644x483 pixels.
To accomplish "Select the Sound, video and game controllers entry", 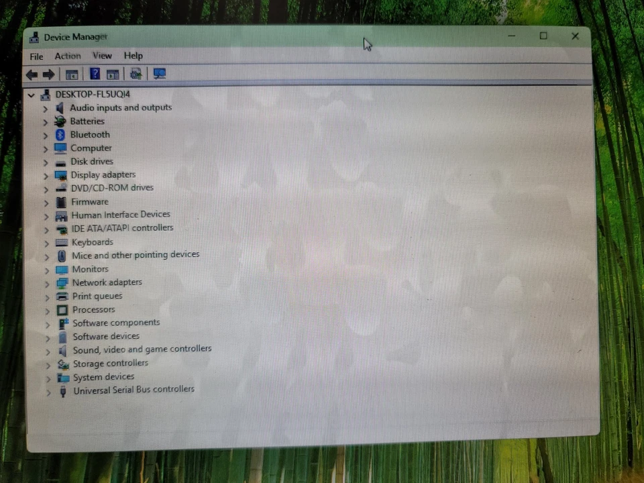I will 142,349.
